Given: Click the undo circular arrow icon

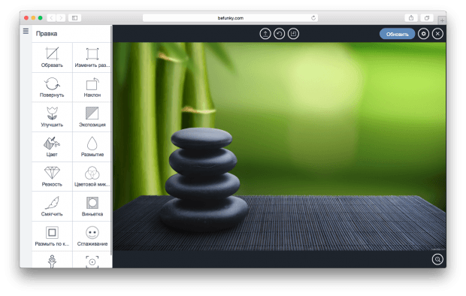Looking at the screenshot, I should click(x=279, y=34).
